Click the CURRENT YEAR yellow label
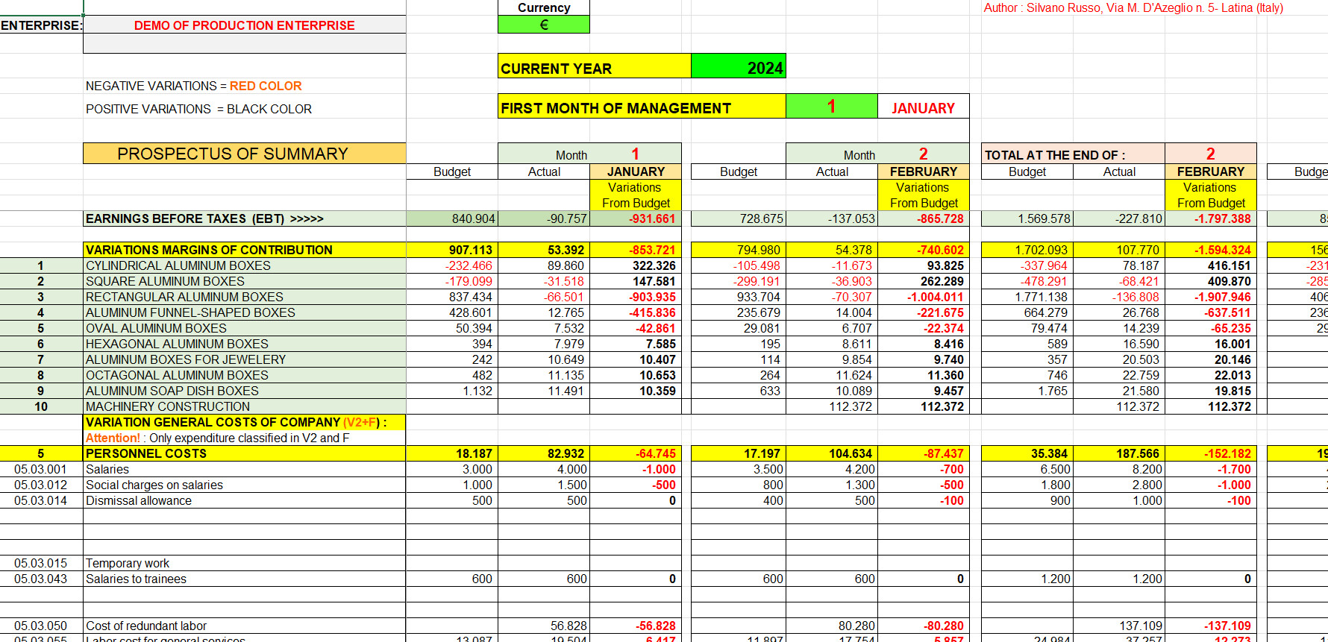Viewport: 1328px width, 642px height. coord(595,66)
